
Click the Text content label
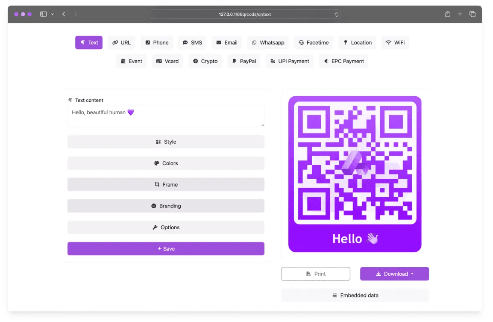pyautogui.click(x=89, y=100)
